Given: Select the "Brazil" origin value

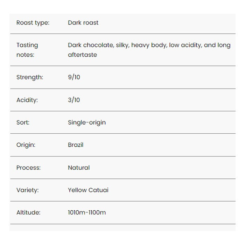Looking at the screenshot, I should coord(76,145).
